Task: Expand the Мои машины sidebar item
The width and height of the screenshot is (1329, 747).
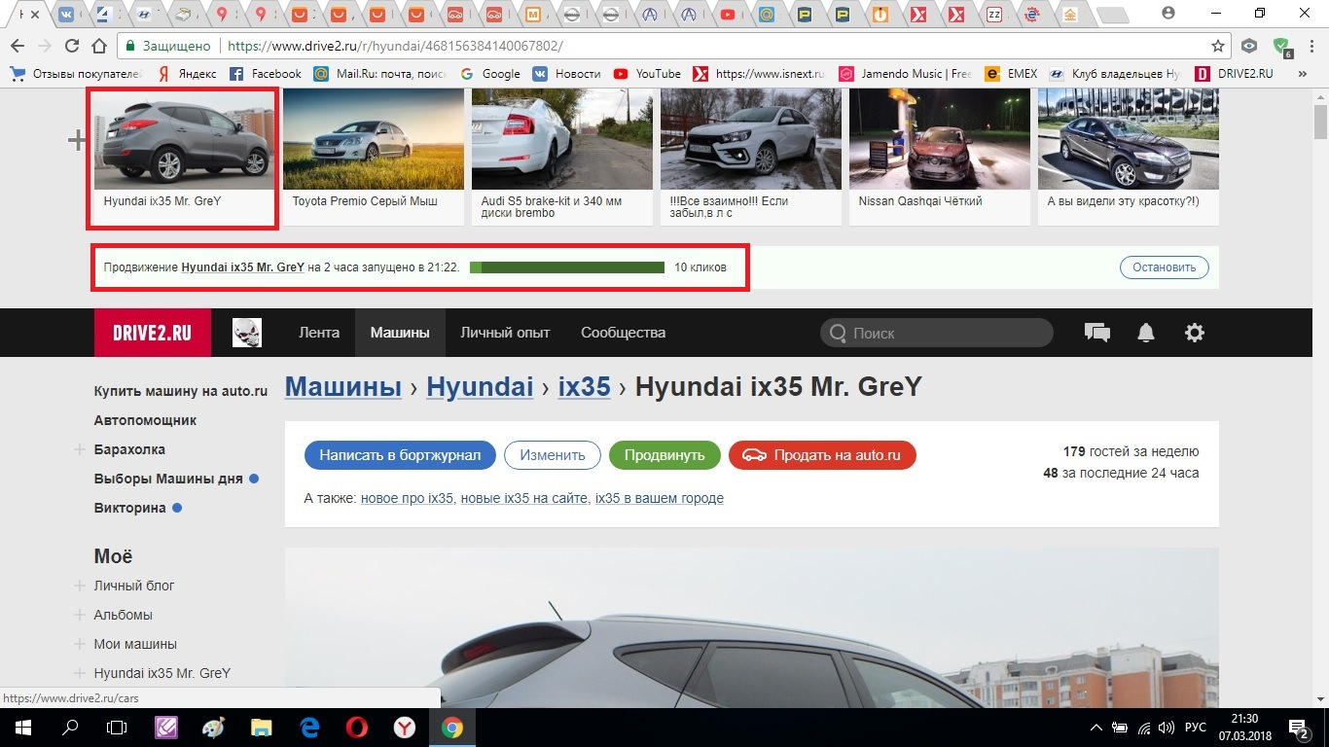Action: 80,644
